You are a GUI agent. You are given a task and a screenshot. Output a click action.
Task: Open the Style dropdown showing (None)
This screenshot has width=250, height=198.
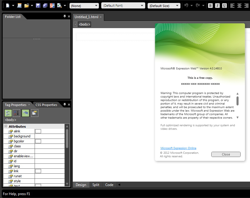84,6
